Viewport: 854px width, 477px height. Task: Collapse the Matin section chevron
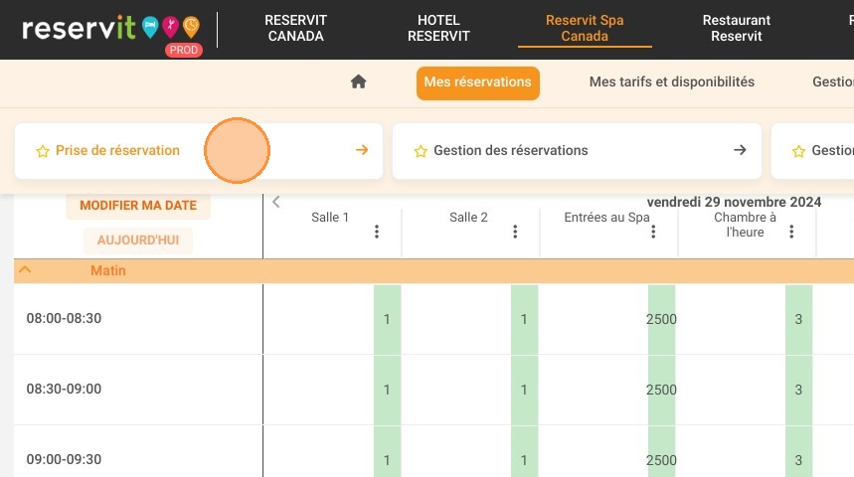25,269
